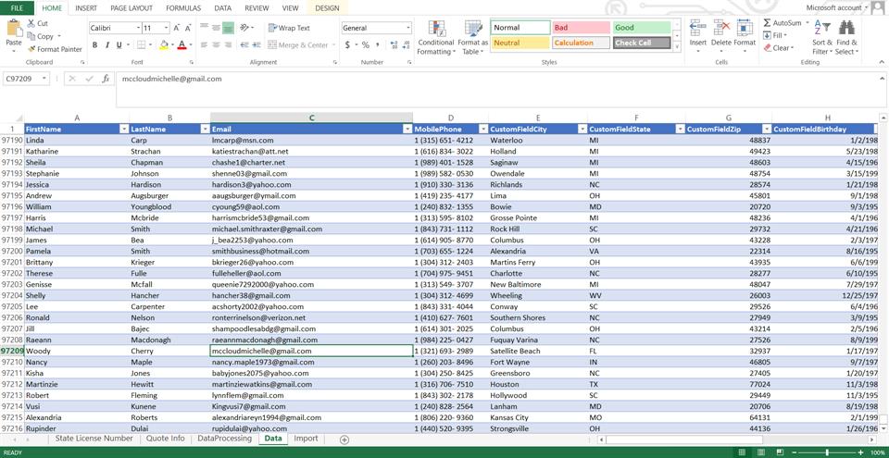This screenshot has width=889, height=458.
Task: Expand the Name Box dropdown
Action: tap(44, 79)
